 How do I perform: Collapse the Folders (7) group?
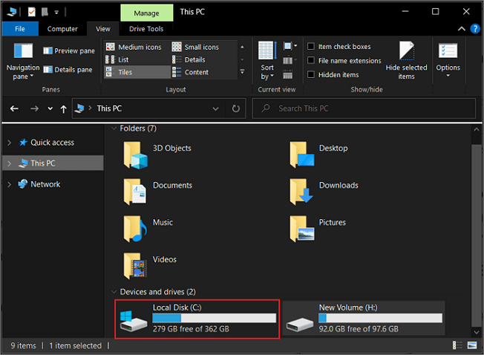pyautogui.click(x=114, y=128)
